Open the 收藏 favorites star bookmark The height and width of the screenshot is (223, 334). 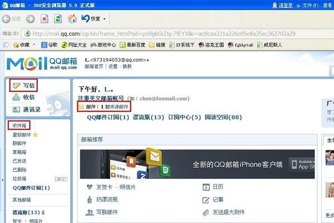pos(21,45)
